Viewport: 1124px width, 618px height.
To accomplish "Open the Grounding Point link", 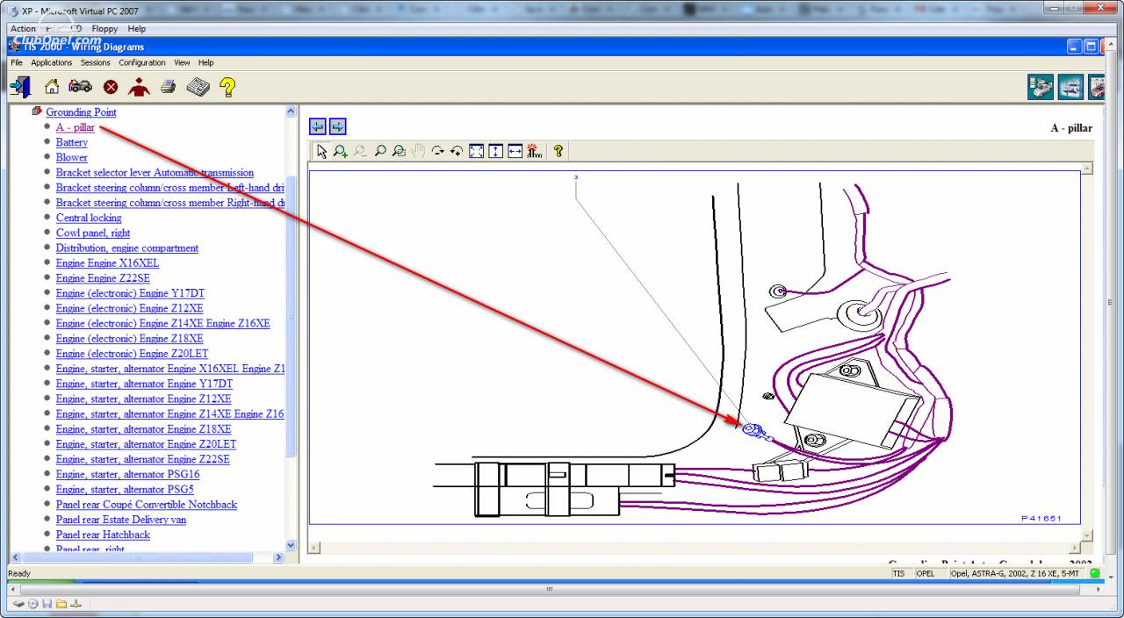I will click(x=81, y=112).
